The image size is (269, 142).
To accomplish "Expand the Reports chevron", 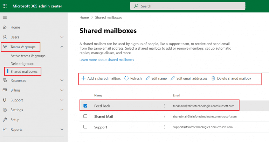I will click(x=62, y=129).
